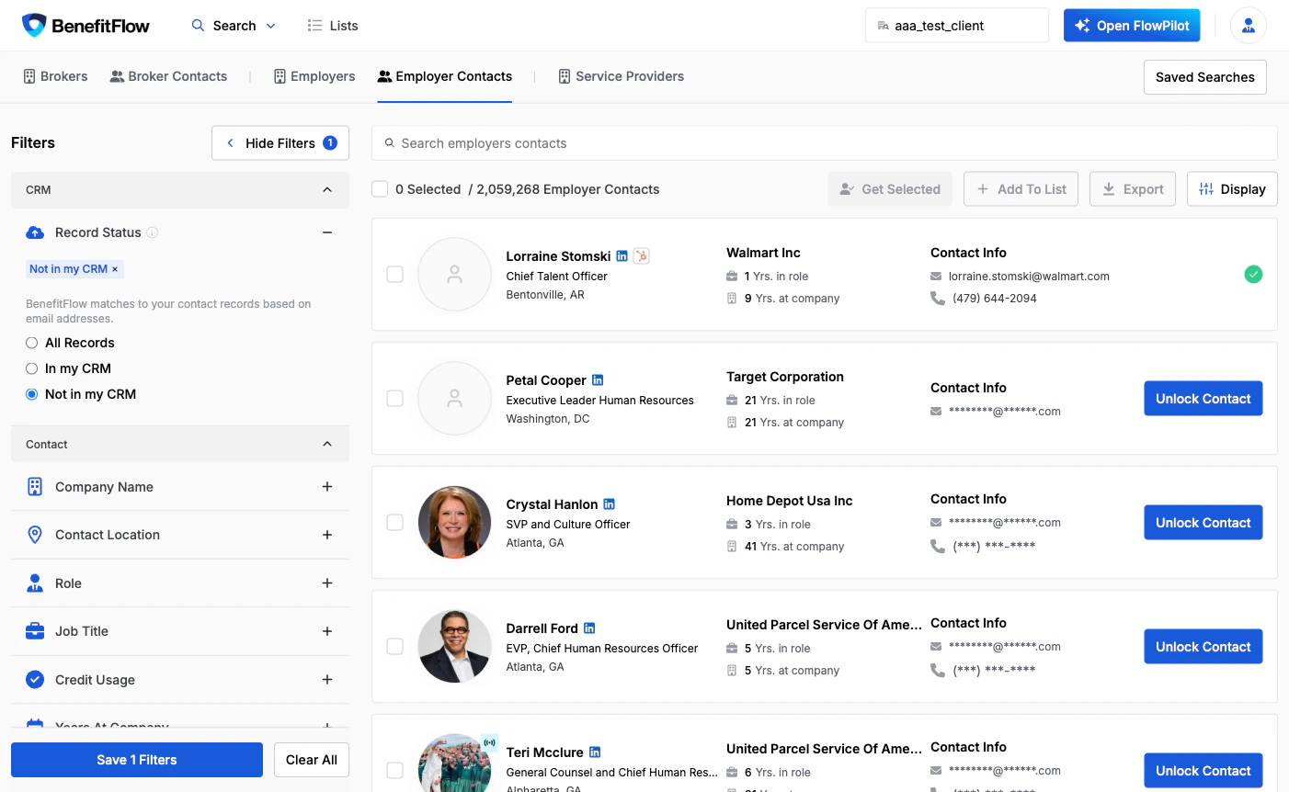Expand the Job Title filter
1289x792 pixels.
(x=327, y=631)
